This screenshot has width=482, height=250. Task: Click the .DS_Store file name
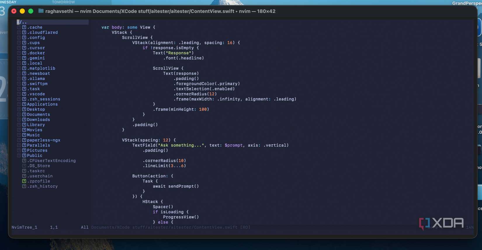point(39,166)
